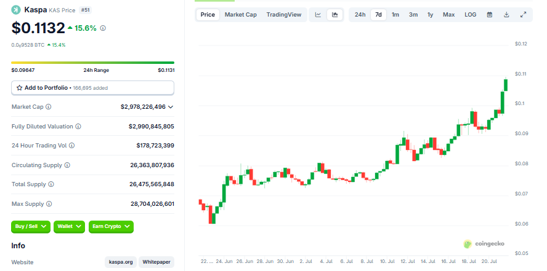Screen dimensions: 547x271
Task: Click the 24h Range price bar
Action: pos(92,63)
